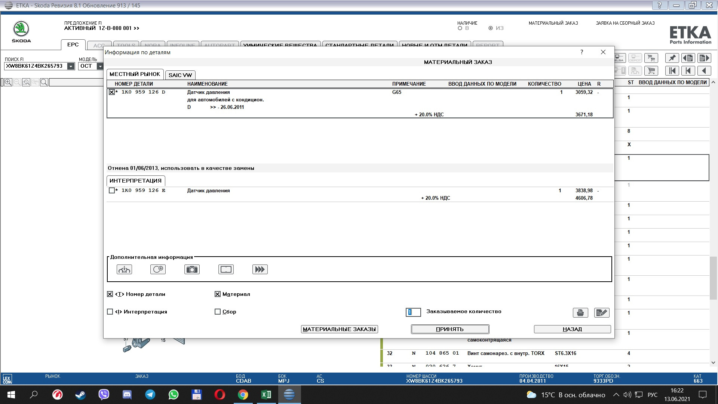Click the Заказываемое количество quantity field
The height and width of the screenshot is (404, 718).
coord(413,312)
